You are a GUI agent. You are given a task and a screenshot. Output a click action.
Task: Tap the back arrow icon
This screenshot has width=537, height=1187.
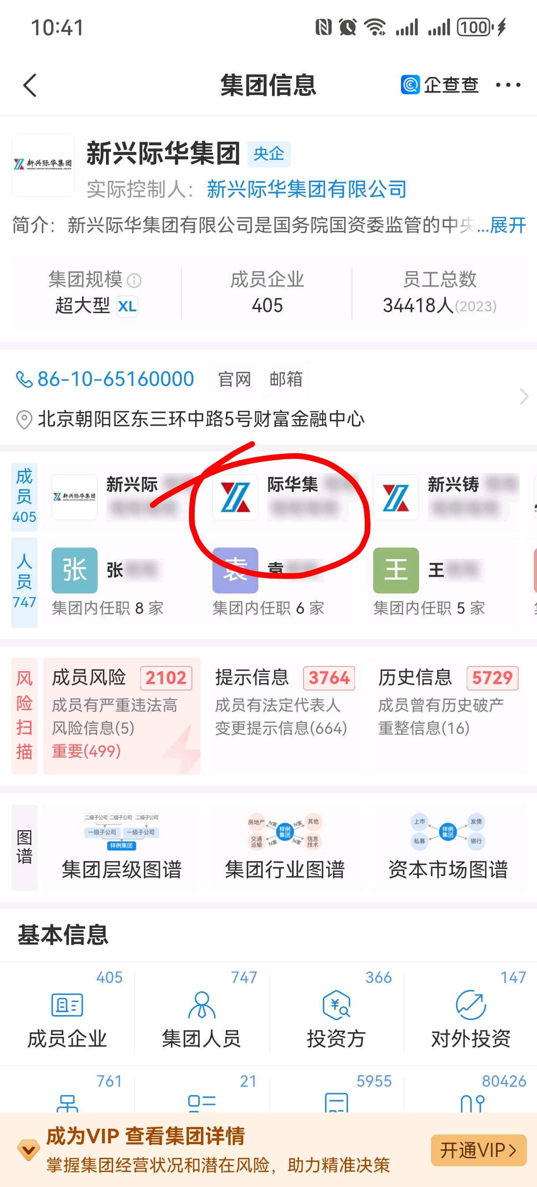30,85
